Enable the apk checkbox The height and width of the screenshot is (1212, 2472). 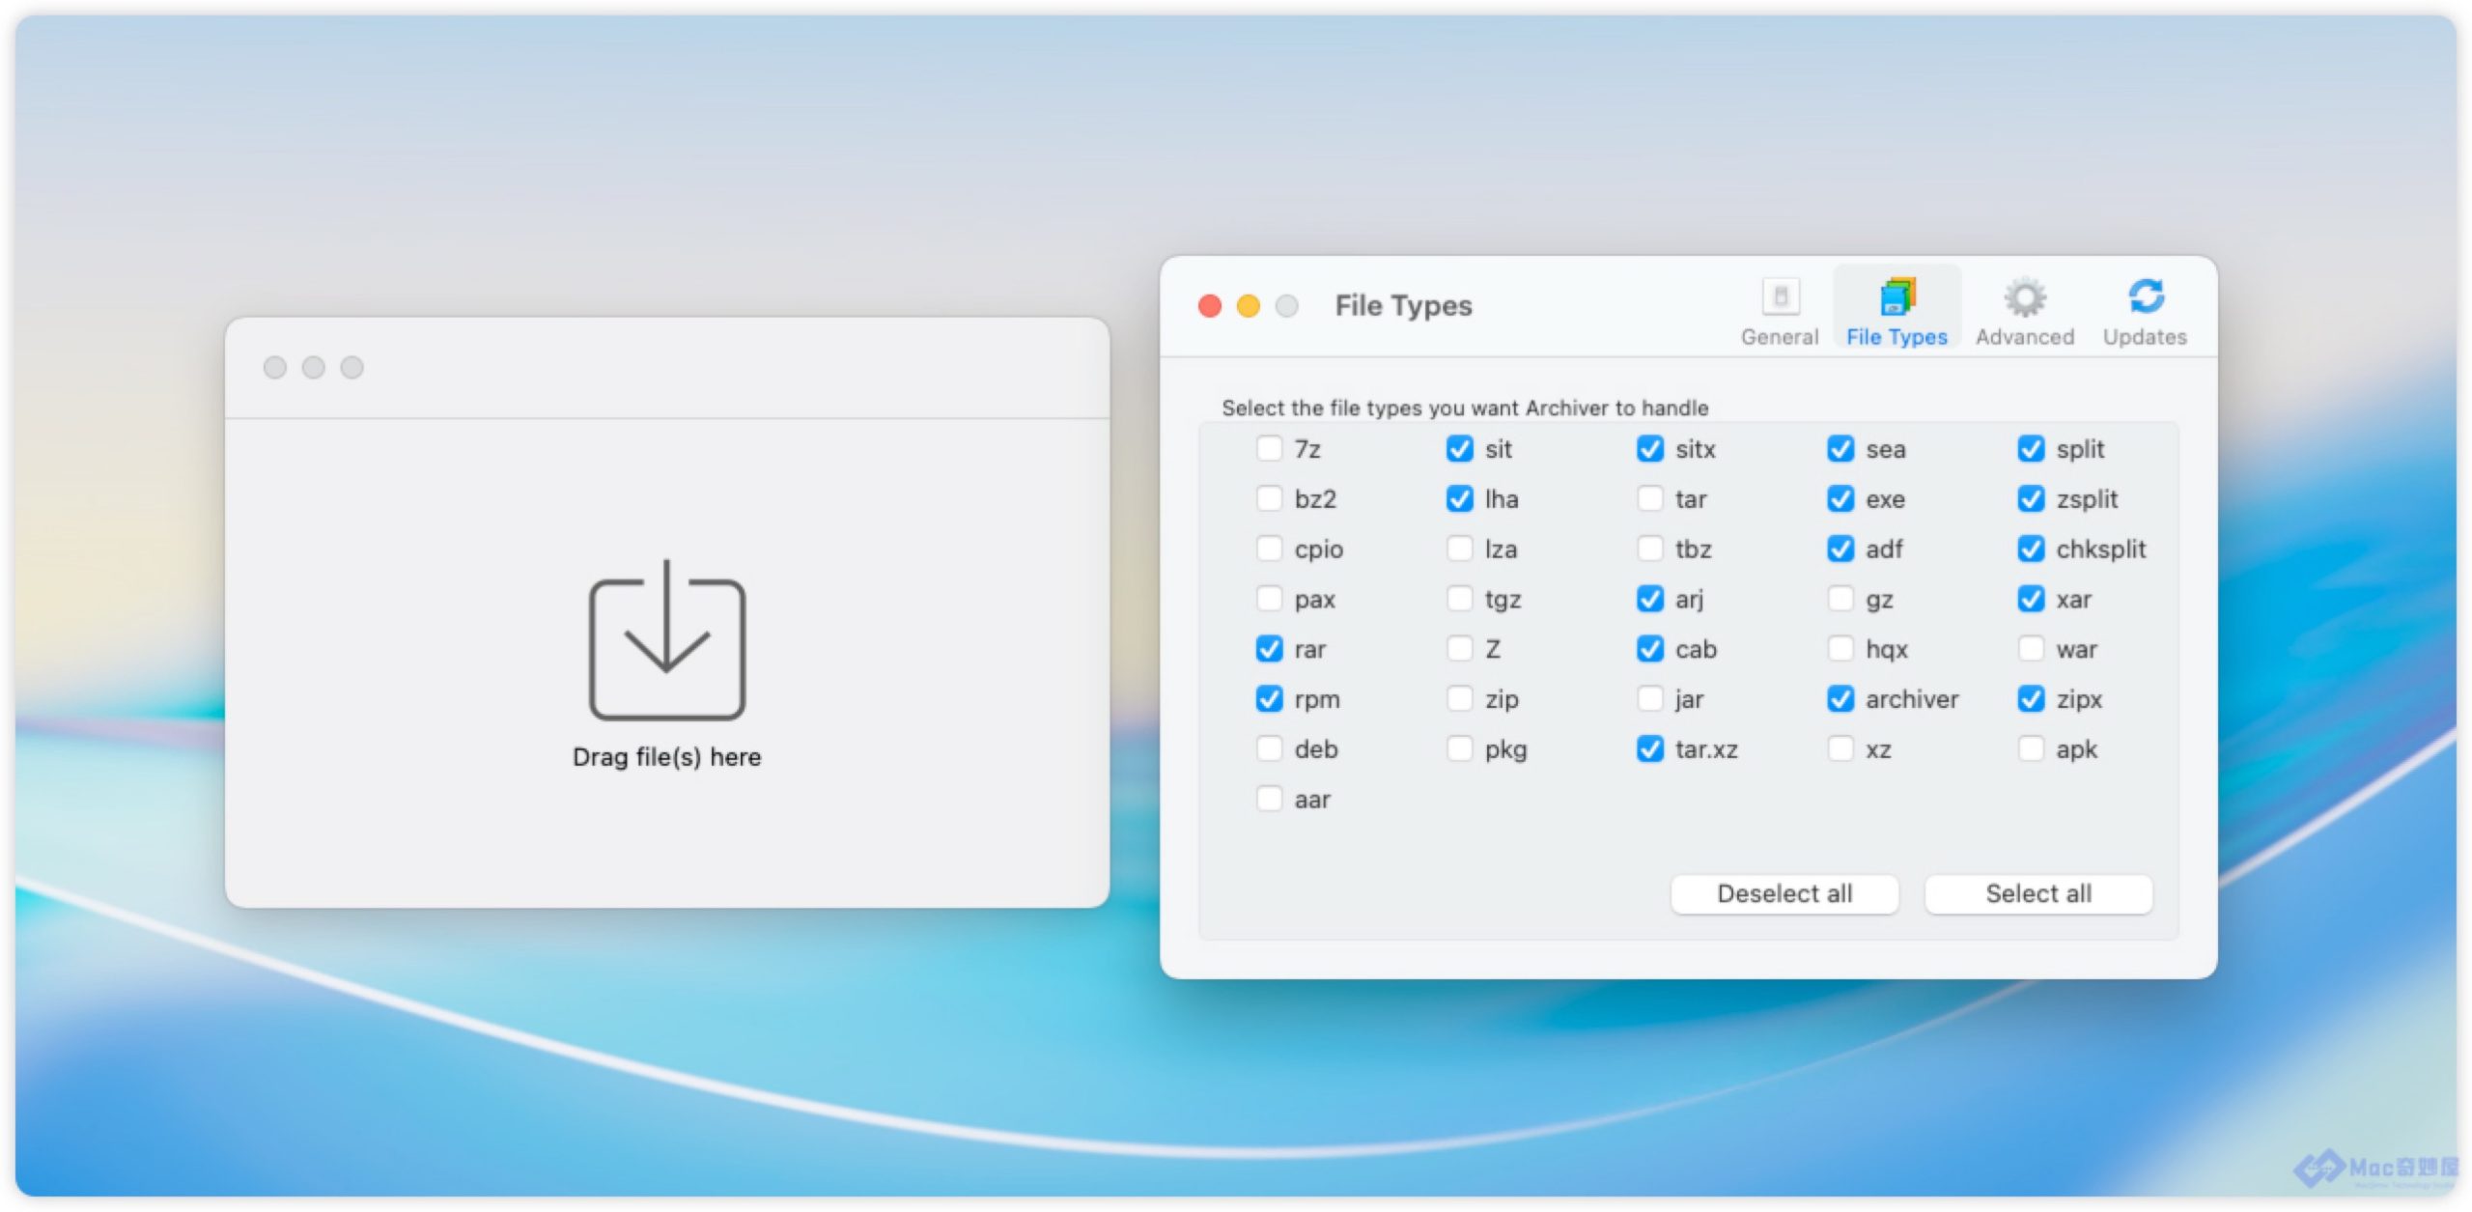2031,749
